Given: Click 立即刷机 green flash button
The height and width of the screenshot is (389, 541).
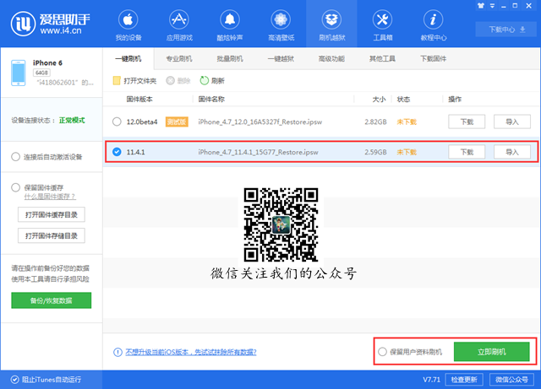Looking at the screenshot, I should (492, 352).
